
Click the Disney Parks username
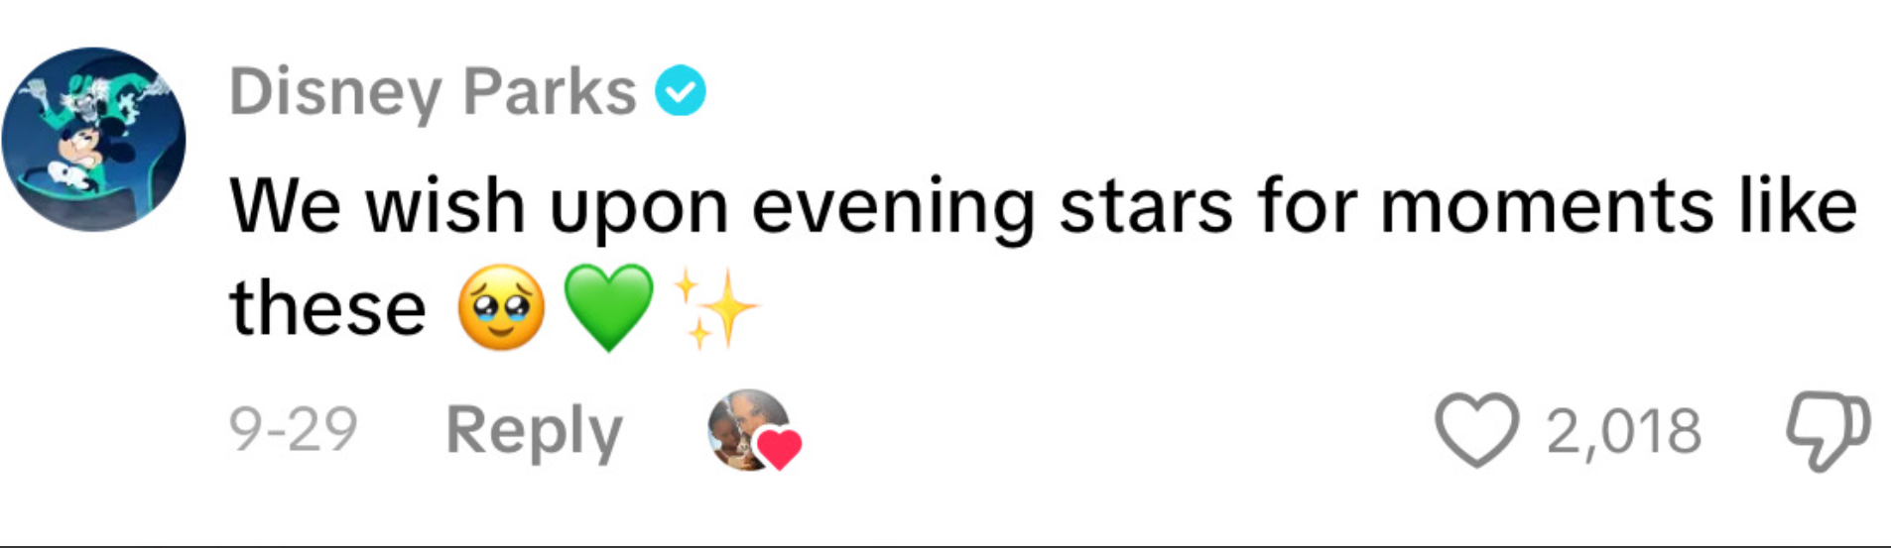pos(433,92)
